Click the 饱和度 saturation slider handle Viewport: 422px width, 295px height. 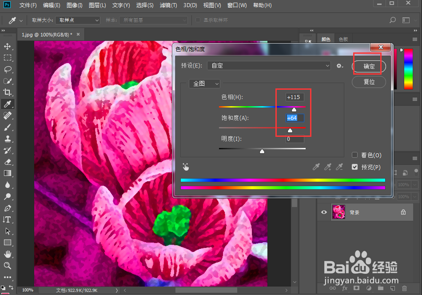tap(290, 130)
